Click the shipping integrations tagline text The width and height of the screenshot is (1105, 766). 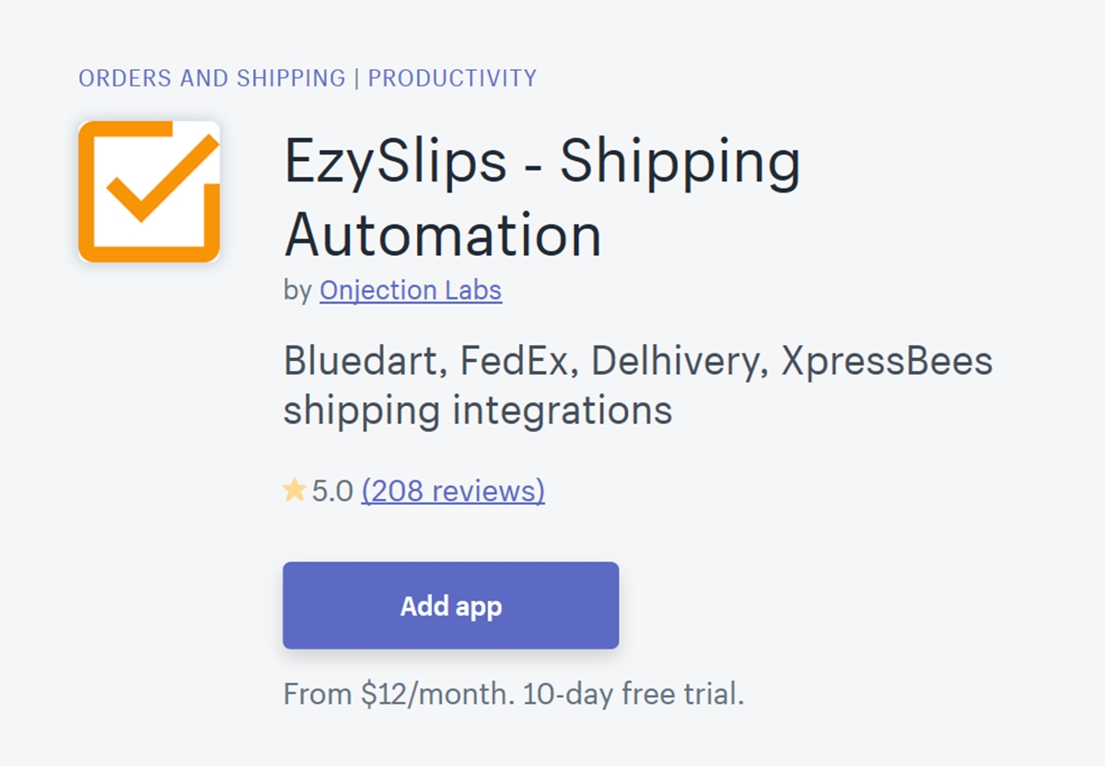(x=478, y=411)
